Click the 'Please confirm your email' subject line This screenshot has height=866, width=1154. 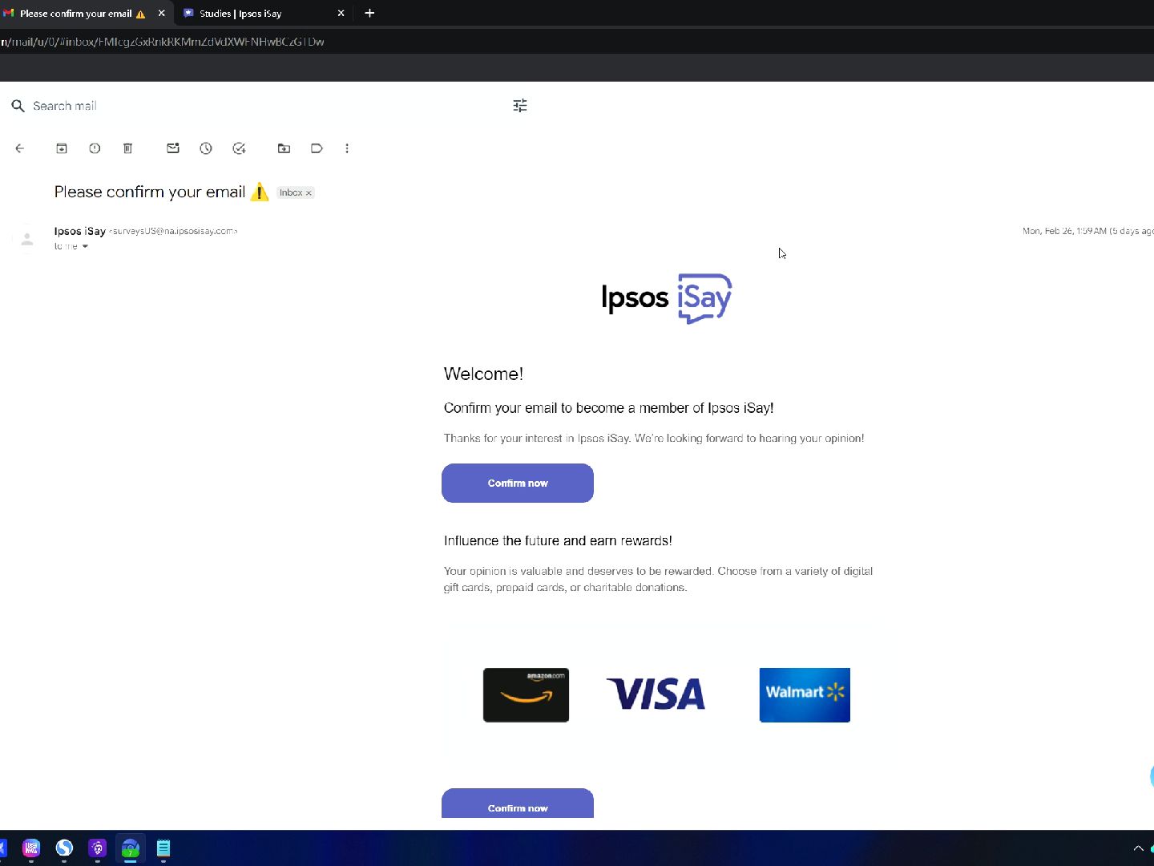(150, 192)
